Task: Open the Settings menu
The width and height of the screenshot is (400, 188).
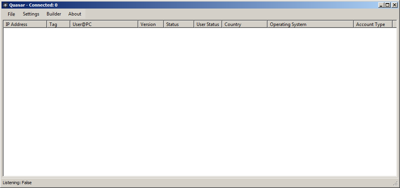Action: pyautogui.click(x=31, y=14)
